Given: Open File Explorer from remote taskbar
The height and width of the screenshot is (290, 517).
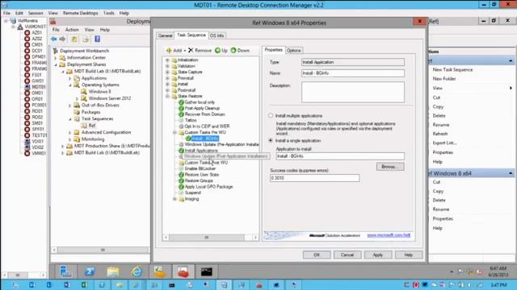Looking at the screenshot, I should (x=113, y=271).
